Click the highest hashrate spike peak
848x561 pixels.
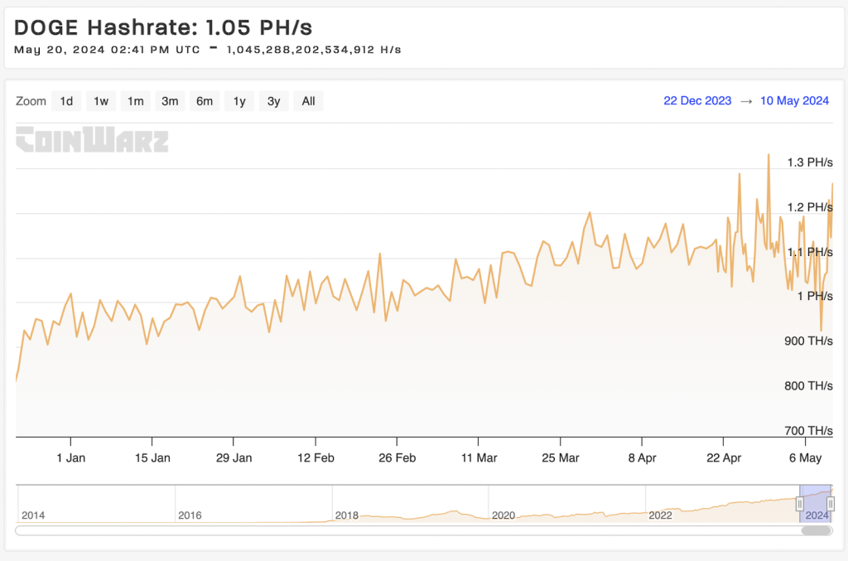point(768,155)
